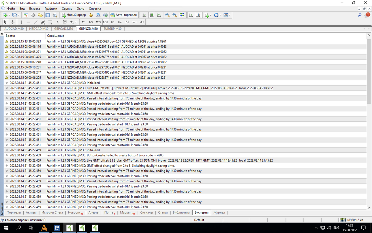
Task: Open the new chart dropdown arrow
Action: pos(9,15)
